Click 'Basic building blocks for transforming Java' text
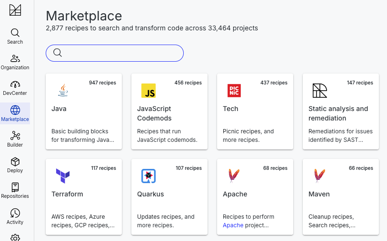 click(x=83, y=136)
